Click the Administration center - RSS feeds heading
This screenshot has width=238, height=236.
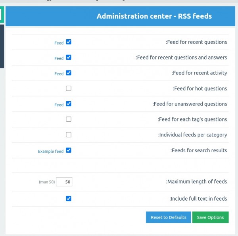point(154,16)
